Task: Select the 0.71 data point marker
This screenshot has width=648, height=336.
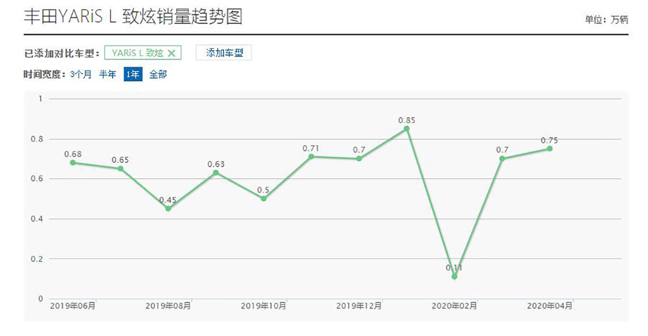Action: [311, 157]
